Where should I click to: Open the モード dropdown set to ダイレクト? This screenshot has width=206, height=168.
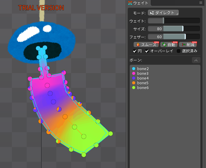(x=163, y=13)
